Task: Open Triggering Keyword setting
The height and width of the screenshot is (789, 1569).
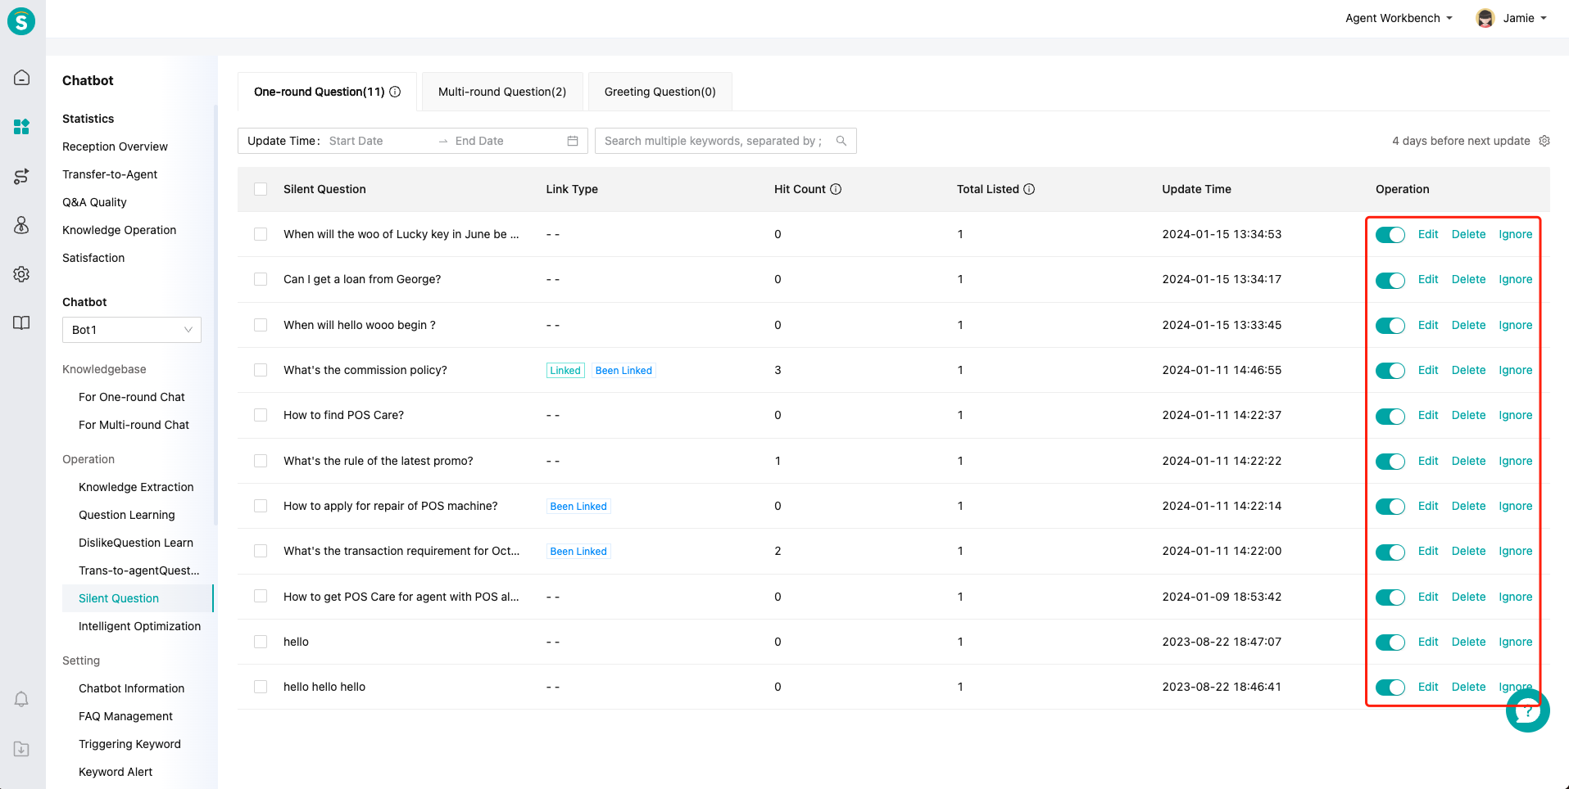Action: (x=129, y=744)
